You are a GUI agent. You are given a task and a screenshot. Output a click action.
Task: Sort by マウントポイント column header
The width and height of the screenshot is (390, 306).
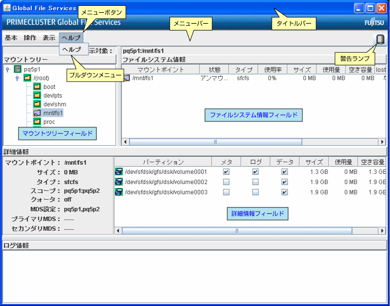pyautogui.click(x=160, y=69)
